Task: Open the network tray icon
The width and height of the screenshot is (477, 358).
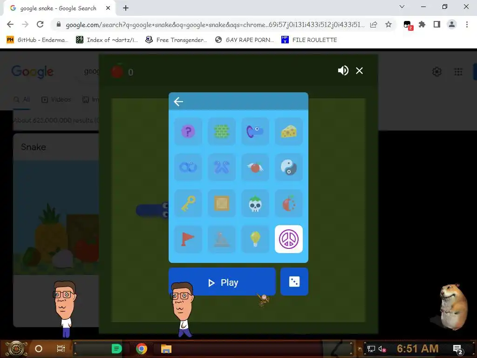Action: click(371, 349)
